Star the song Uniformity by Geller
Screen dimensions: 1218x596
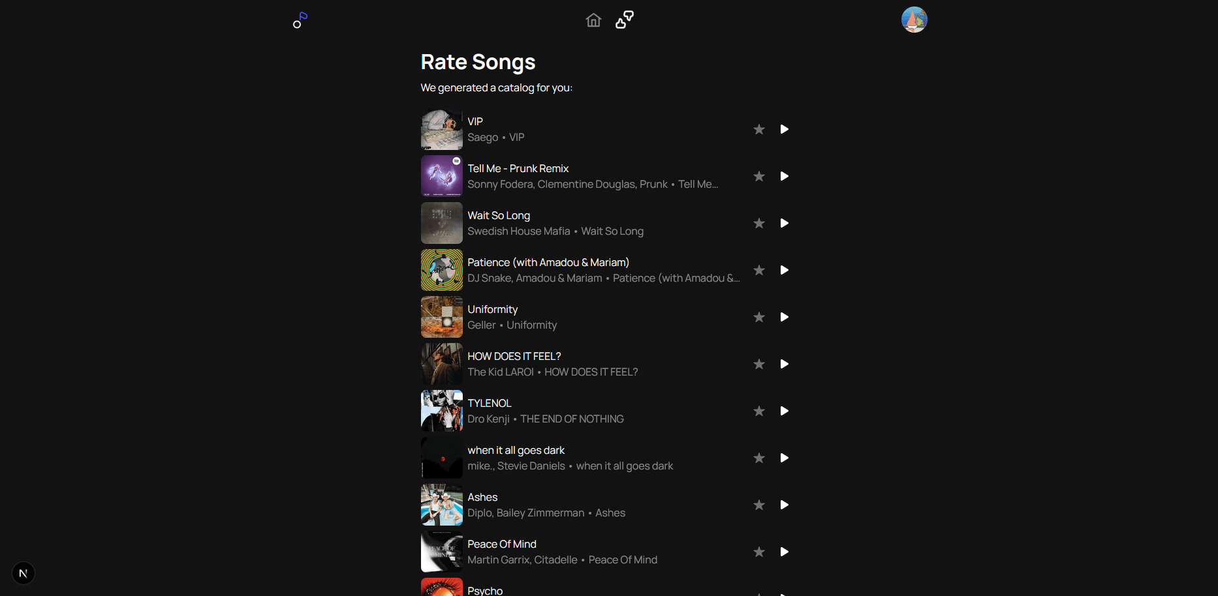[759, 317]
